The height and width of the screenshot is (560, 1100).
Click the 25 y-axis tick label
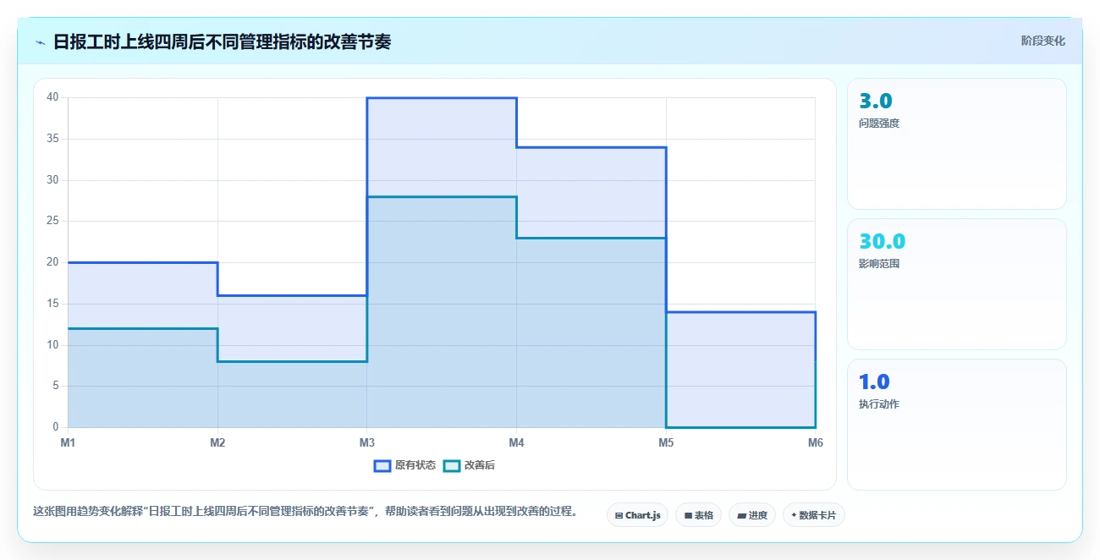click(52, 221)
